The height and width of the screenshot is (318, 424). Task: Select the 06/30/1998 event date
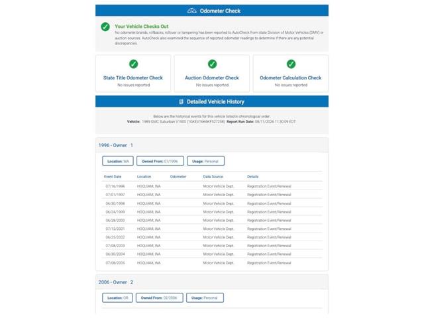pyautogui.click(x=115, y=203)
